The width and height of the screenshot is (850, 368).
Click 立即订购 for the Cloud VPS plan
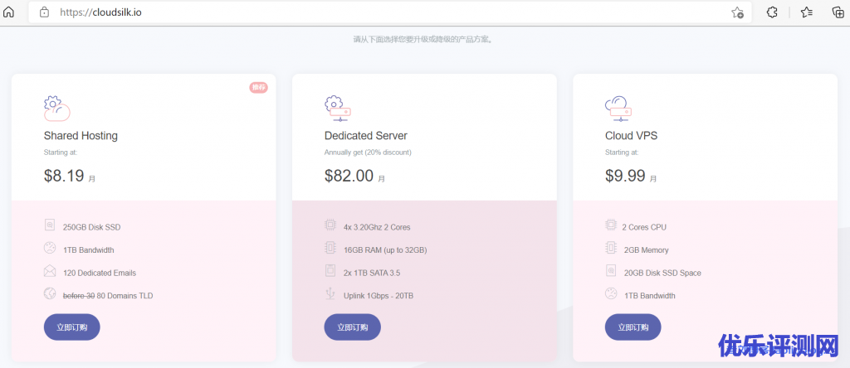(633, 327)
